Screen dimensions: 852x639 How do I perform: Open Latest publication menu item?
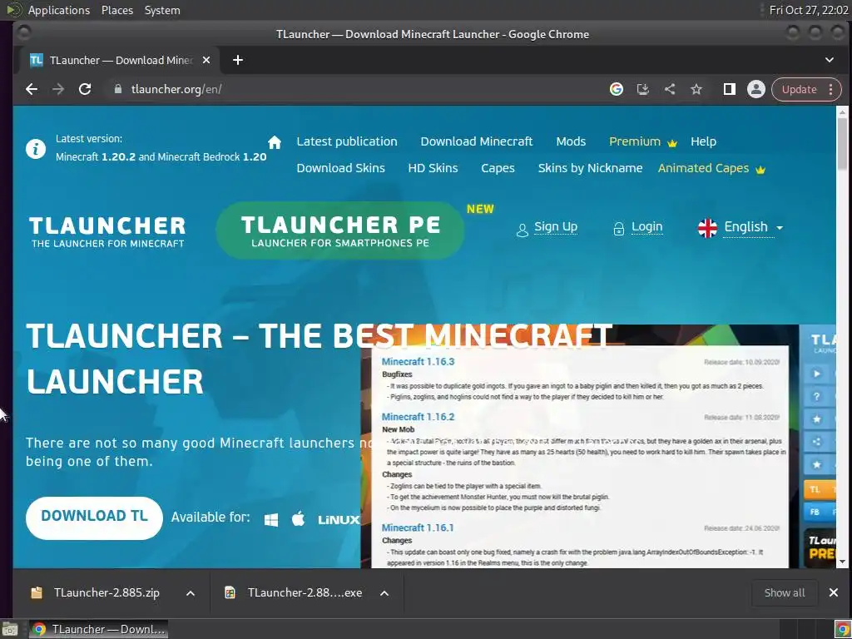347,141
